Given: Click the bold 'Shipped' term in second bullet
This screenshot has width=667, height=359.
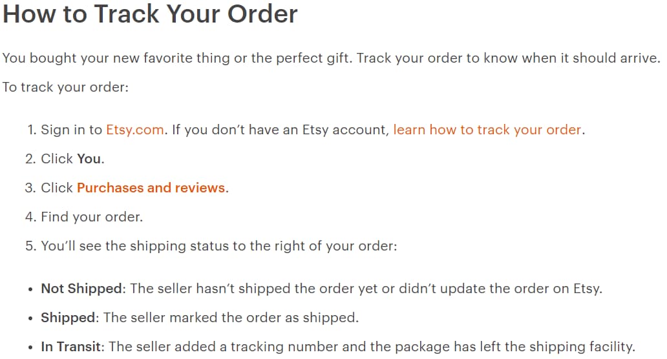Looking at the screenshot, I should click(68, 318).
